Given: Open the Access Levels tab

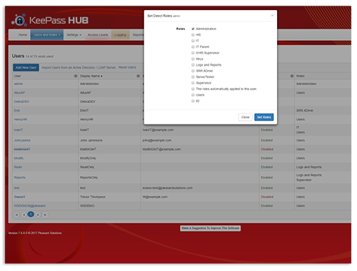Looking at the screenshot, I should 98,35.
